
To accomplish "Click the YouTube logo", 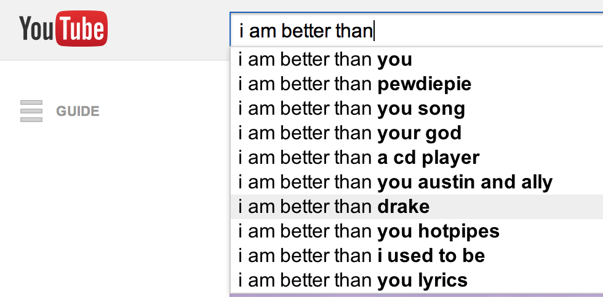I will tap(63, 29).
